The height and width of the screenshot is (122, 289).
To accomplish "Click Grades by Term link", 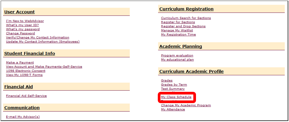I will pos(174,85).
